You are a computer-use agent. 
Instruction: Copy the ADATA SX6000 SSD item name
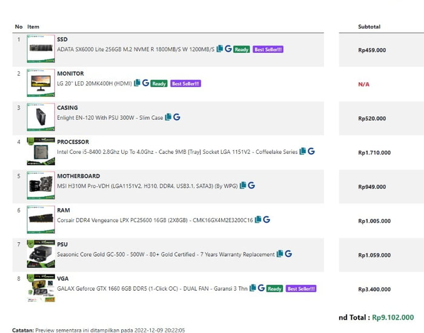(220, 48)
